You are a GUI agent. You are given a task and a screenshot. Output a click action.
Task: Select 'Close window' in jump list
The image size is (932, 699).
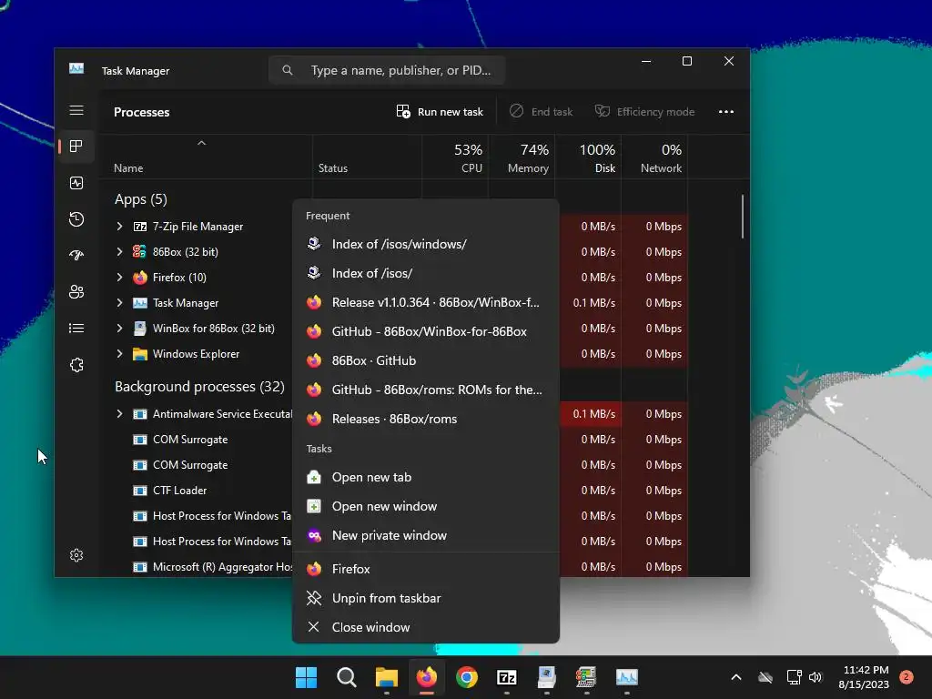click(x=426, y=628)
